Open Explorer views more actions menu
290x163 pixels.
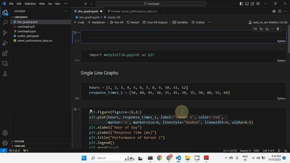coord(66,11)
